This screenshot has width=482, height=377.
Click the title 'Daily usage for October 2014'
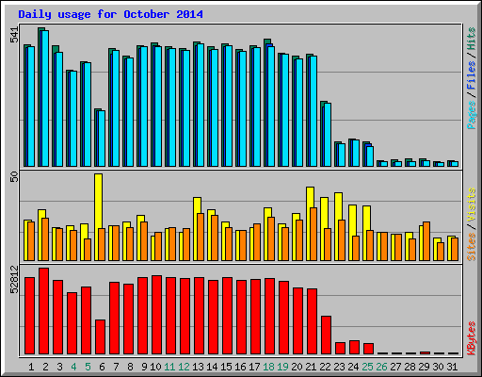[110, 14]
